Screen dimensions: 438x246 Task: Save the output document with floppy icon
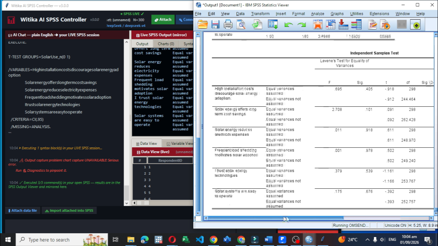click(215, 25)
